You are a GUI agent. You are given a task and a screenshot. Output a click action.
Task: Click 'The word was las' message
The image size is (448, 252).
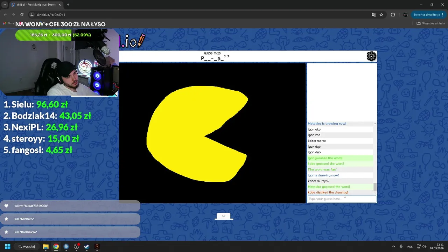pos(322,169)
